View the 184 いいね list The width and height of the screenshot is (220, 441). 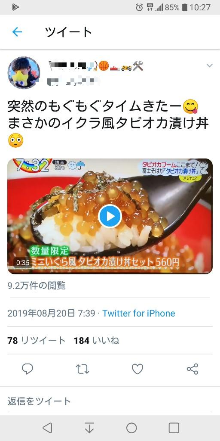[96, 341]
